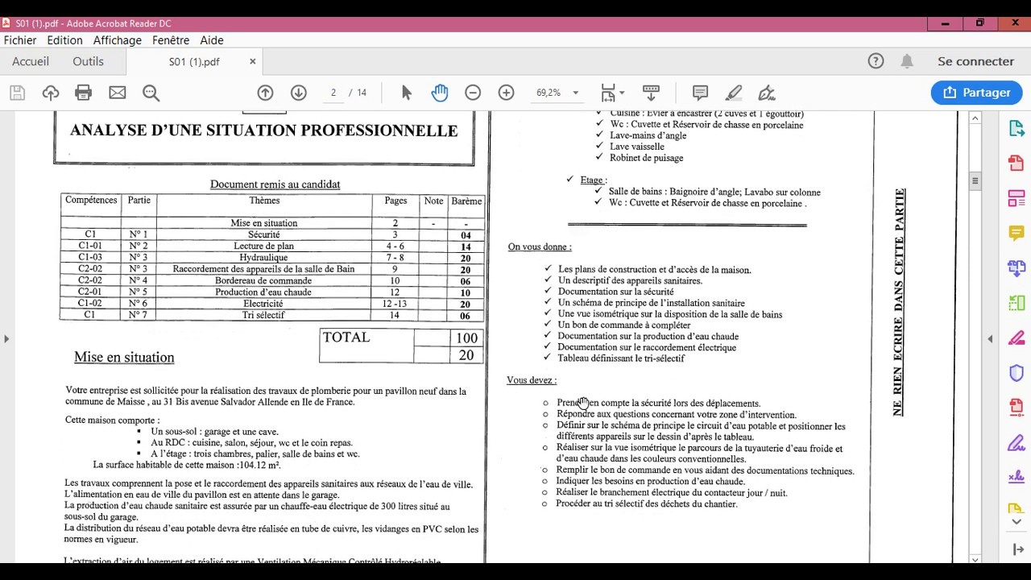The height and width of the screenshot is (580, 1031).
Task: Open the Fichier menu
Action: [x=20, y=40]
